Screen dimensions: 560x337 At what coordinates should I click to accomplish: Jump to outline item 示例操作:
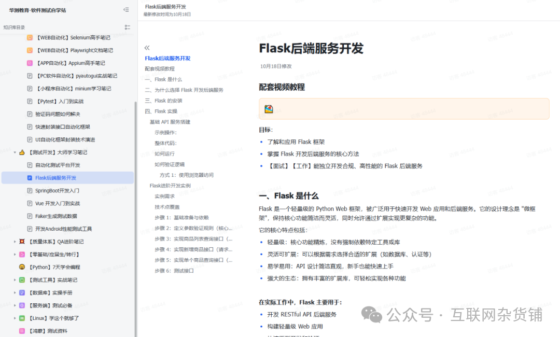[x=166, y=132]
